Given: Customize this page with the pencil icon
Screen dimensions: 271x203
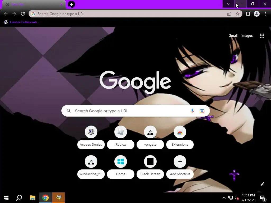Looking at the screenshot, I should tap(262, 184).
